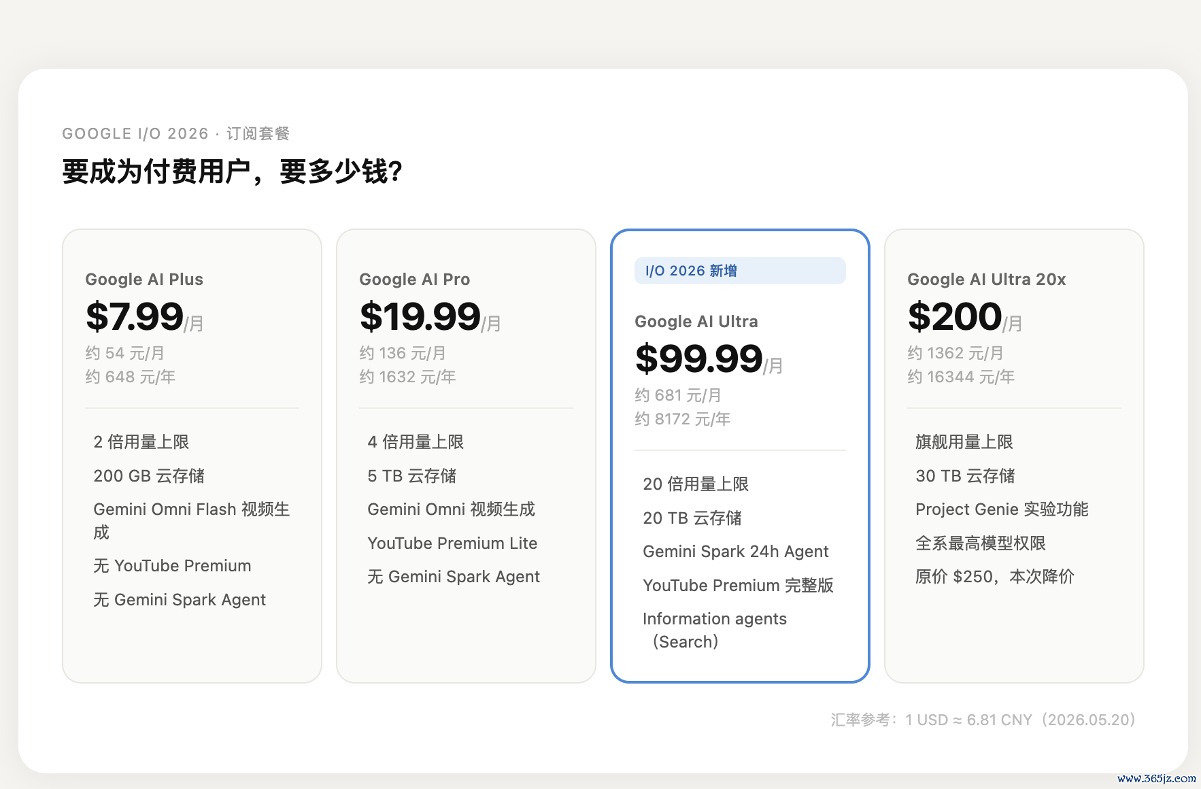
Task: Click the $19.99 monthly price
Action: point(430,317)
